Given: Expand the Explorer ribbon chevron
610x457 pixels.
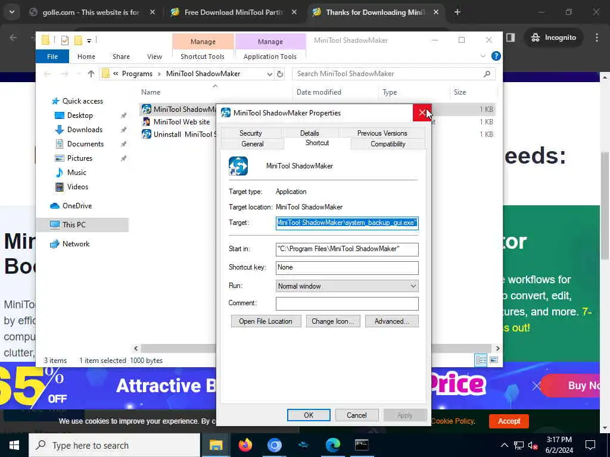Looking at the screenshot, I should click(x=483, y=57).
